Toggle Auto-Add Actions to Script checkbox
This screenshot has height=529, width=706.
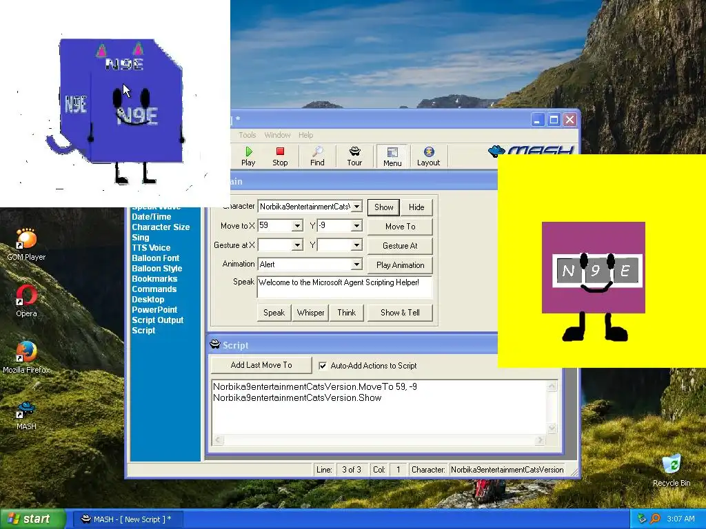pos(323,366)
